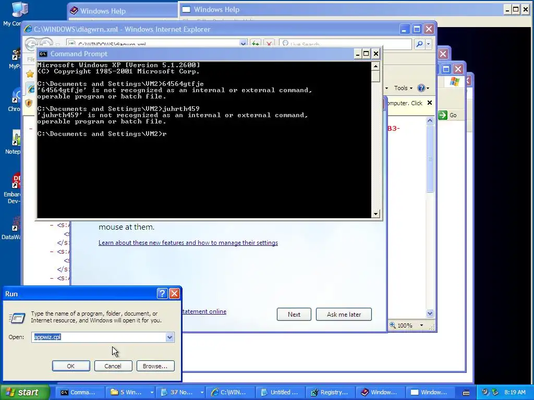534x400 pixels.
Task: Click the Command Prompt scrollbar up arrow
Action: coord(375,66)
